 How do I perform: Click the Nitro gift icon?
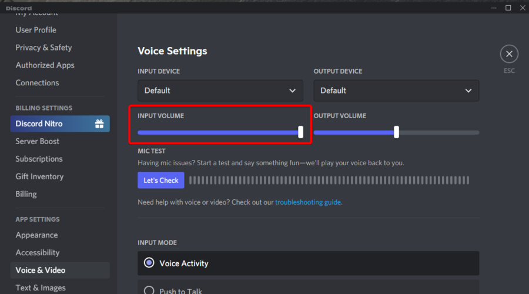(99, 124)
